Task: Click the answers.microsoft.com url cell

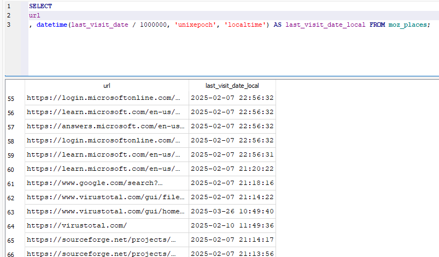Action: point(107,127)
